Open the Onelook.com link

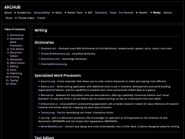click(49, 48)
